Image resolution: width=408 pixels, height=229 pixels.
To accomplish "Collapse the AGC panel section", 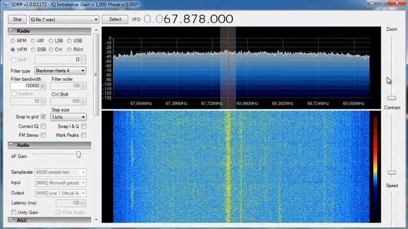I will [x=11, y=220].
